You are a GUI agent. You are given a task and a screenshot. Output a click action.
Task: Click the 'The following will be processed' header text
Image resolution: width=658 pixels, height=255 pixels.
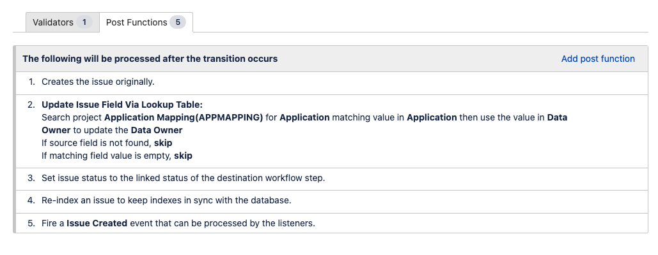pyautogui.click(x=150, y=59)
